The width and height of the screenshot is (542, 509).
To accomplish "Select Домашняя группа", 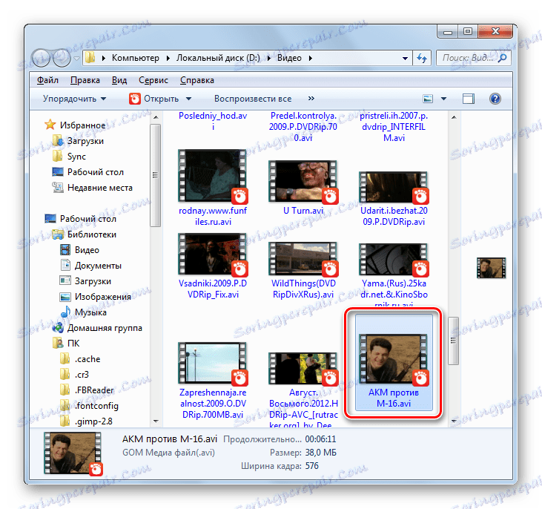I will [97, 328].
